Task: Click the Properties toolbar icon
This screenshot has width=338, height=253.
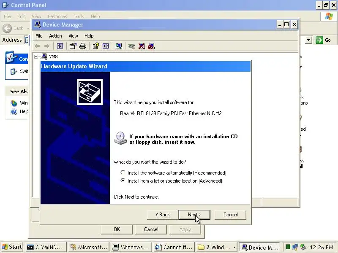Action: (x=73, y=46)
